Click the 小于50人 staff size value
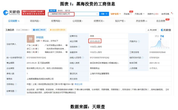The height and width of the screenshot is (110, 178). 153,68
